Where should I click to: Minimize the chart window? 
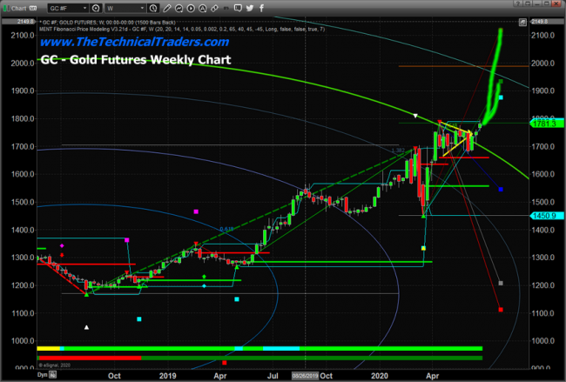click(x=536, y=3)
